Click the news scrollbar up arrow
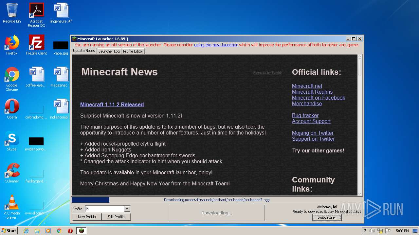 (x=360, y=56)
